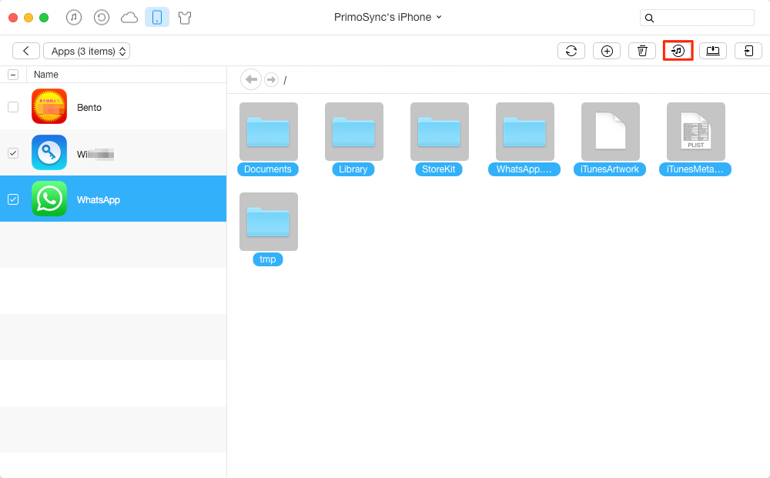Open the WhatsApp.… folder
Image resolution: width=770 pixels, height=478 pixels.
pyautogui.click(x=525, y=132)
